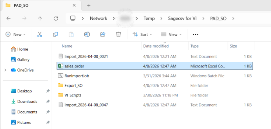The image size is (271, 129).
Task: Click the folder icon of Export_SO
Action: coord(61,85)
